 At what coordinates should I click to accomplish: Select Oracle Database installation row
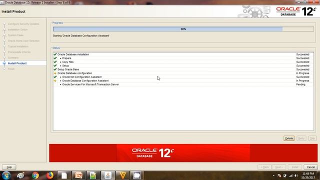[183, 54]
